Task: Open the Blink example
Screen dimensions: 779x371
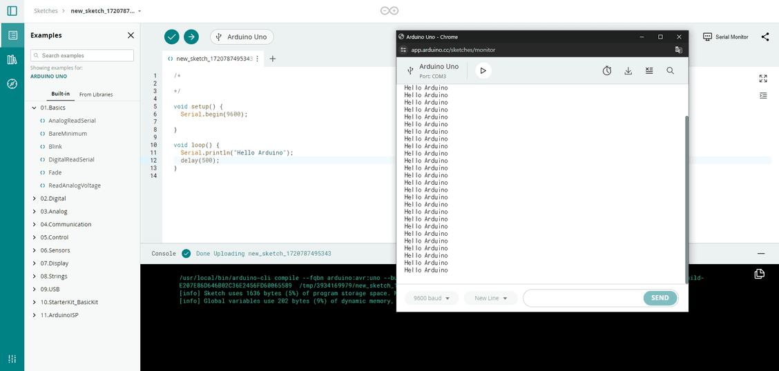Action: [55, 146]
